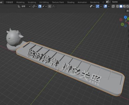129x105 pixels.
Task: Expand the pivot point link dropdown
Action: coord(35,6)
